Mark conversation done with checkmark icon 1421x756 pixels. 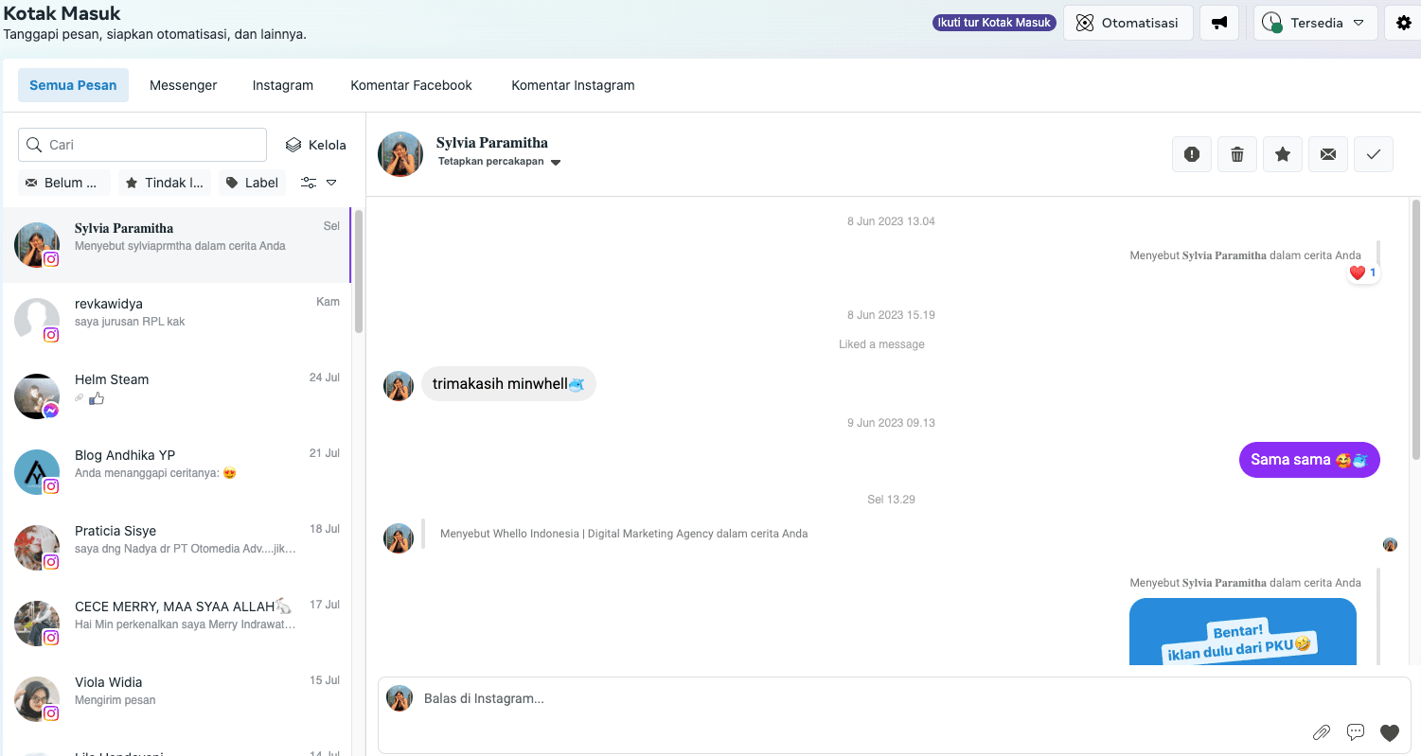point(1374,154)
